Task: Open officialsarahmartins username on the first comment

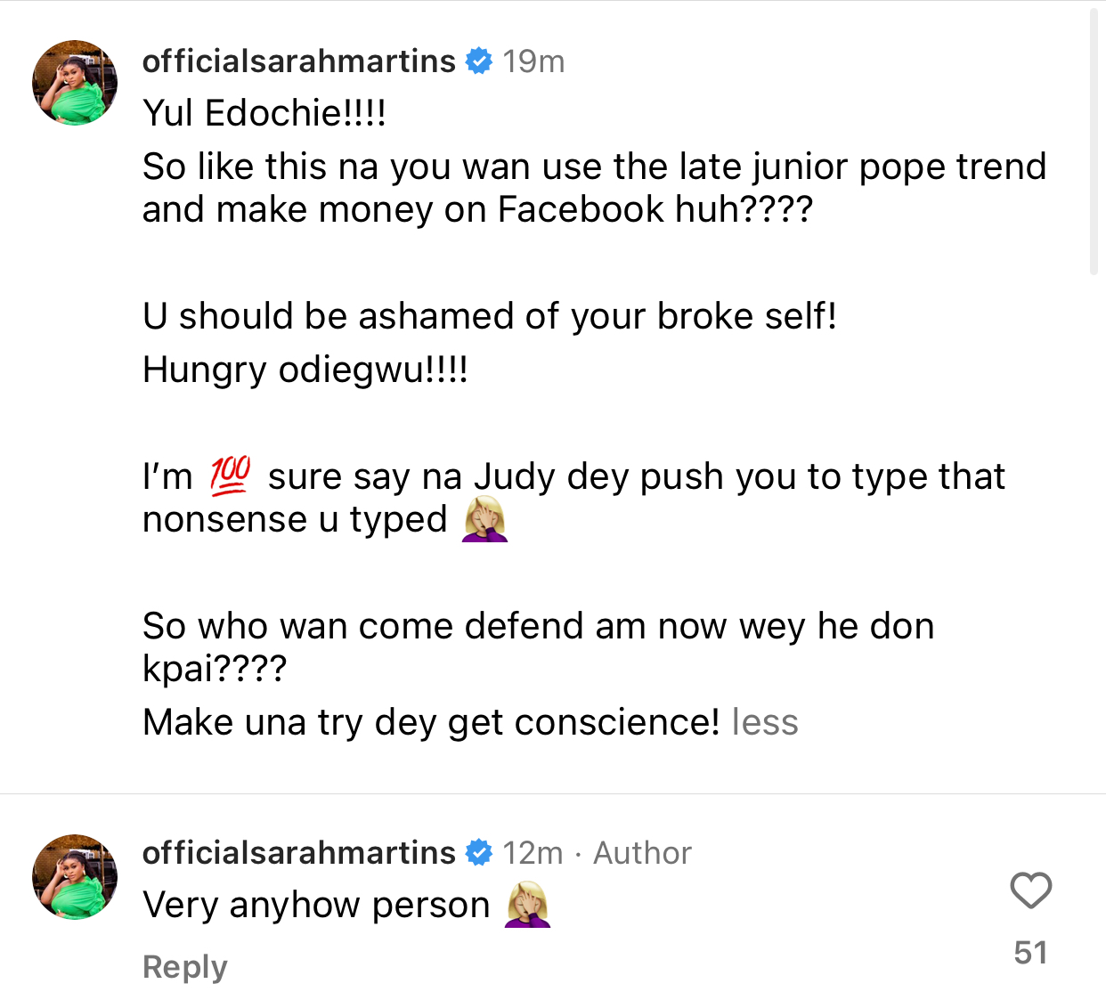Action: (x=298, y=61)
